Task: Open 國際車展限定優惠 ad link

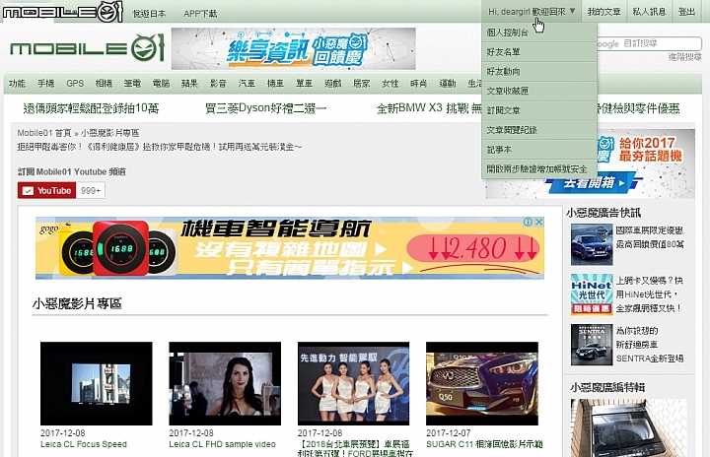Action: 650,237
